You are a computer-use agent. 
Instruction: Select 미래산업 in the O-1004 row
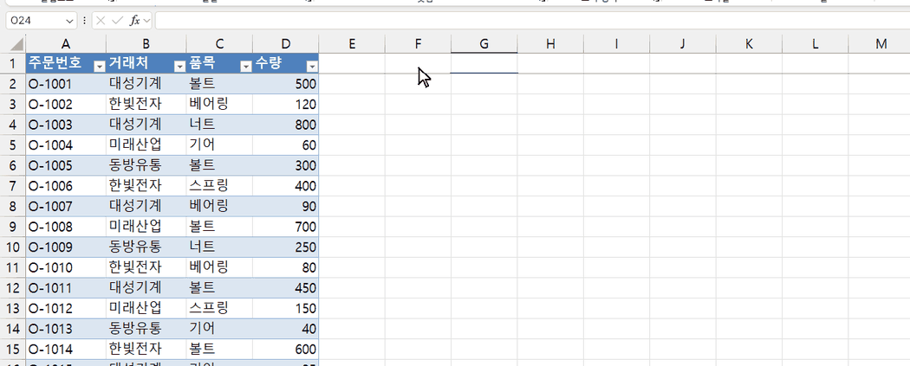click(x=146, y=144)
